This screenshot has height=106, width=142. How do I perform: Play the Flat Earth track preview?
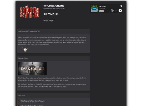pos(120,11)
